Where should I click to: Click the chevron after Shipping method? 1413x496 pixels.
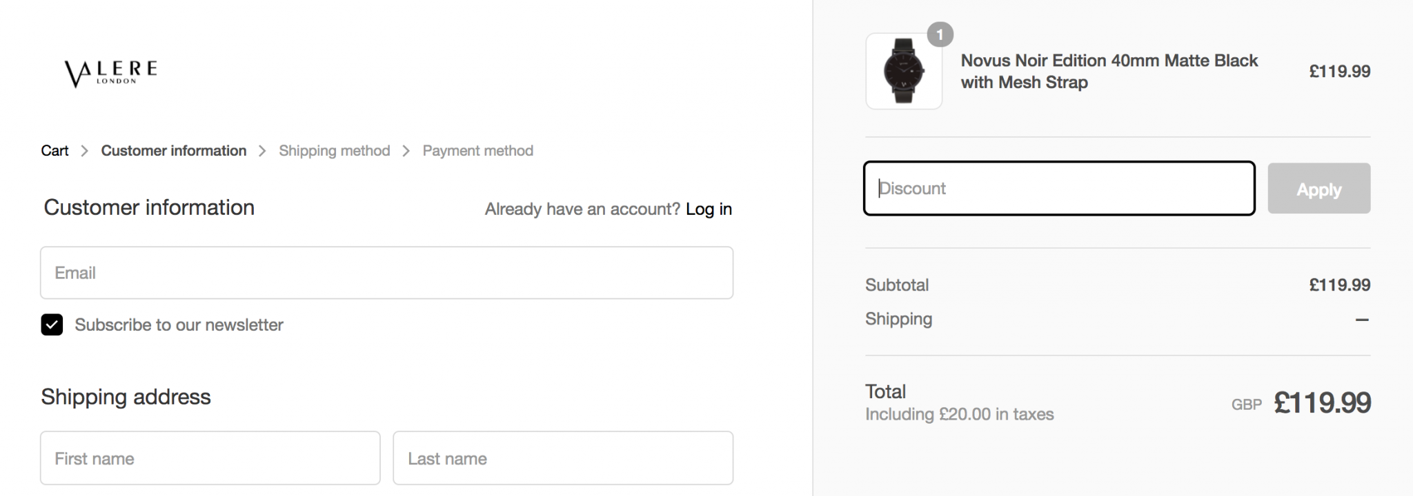click(406, 151)
